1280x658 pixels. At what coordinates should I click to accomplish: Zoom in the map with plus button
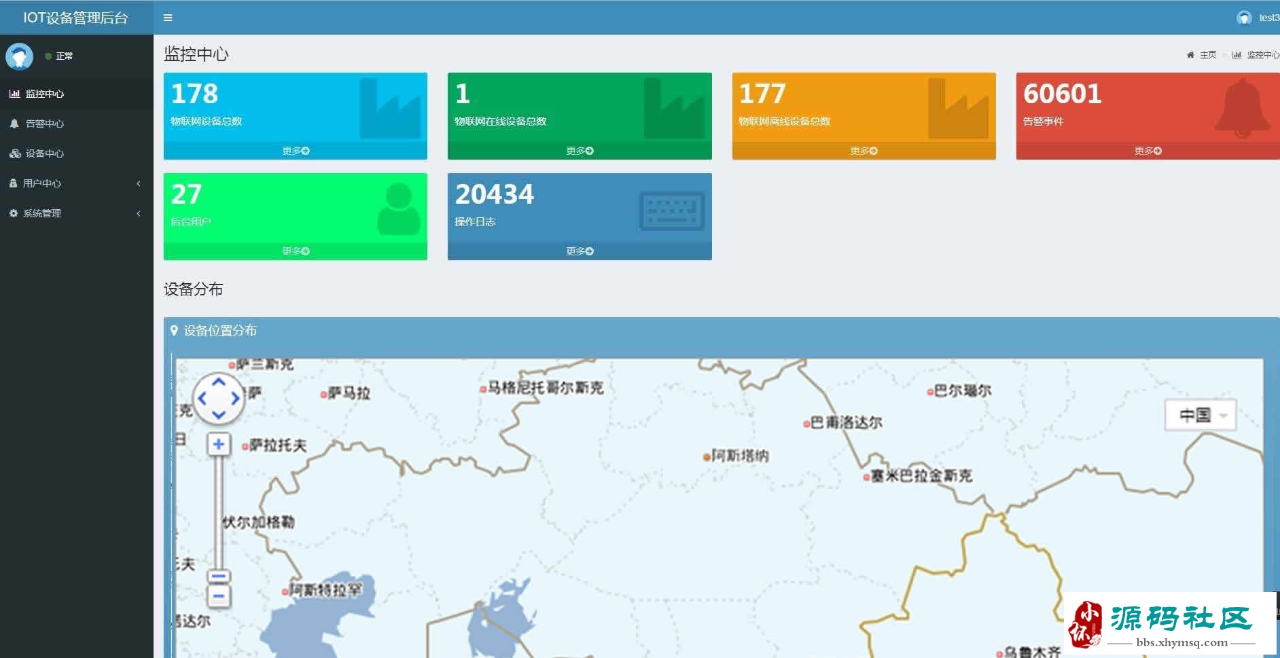pyautogui.click(x=218, y=445)
